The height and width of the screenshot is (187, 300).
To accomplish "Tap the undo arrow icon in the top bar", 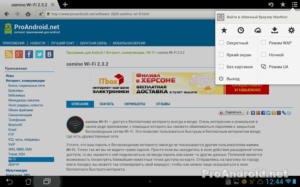I will (271, 4).
